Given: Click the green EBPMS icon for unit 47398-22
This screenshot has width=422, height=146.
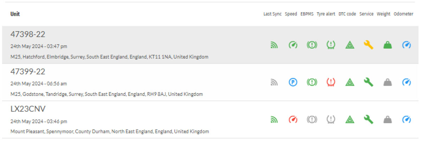Looking at the screenshot, I should [312, 45].
